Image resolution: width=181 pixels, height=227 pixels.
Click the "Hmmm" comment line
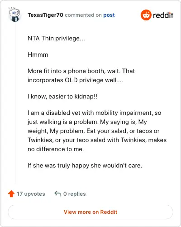coord(38,54)
